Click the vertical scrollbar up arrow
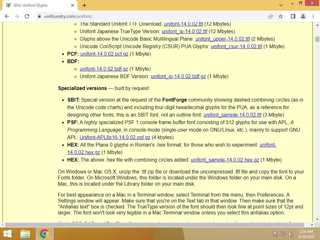Viewport: 320px width, 240px height. point(317,25)
